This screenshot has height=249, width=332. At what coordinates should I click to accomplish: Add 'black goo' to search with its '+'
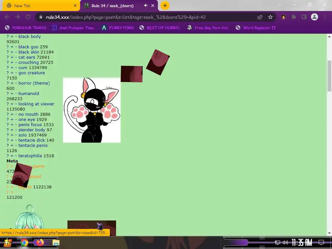click(x=12, y=47)
